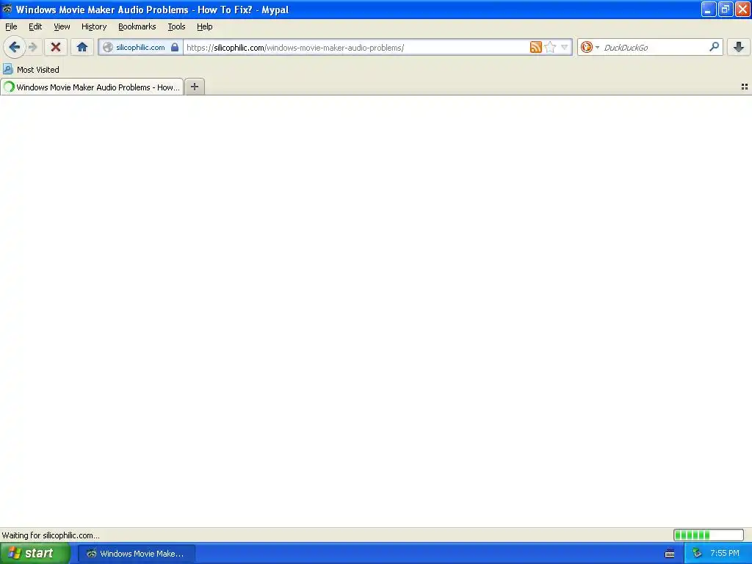Bookmark this page with the star
This screenshot has width=752, height=564.
[x=550, y=47]
